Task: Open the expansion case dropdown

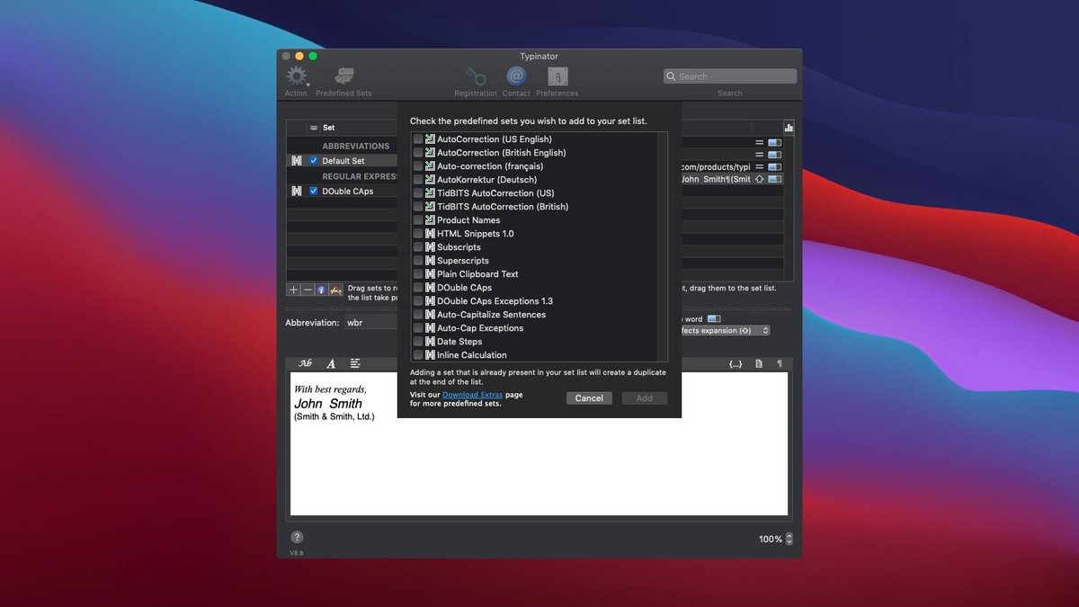Action: point(724,331)
